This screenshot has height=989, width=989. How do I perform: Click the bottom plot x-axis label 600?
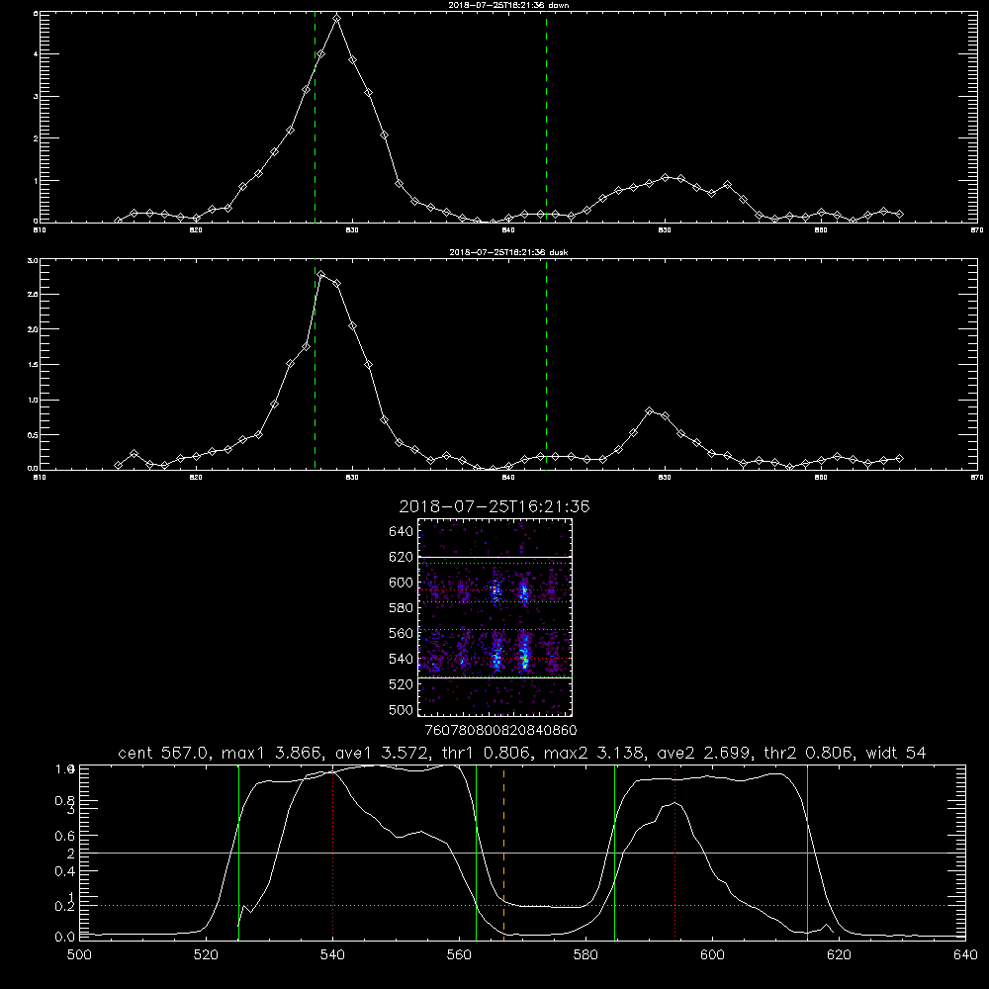point(712,955)
